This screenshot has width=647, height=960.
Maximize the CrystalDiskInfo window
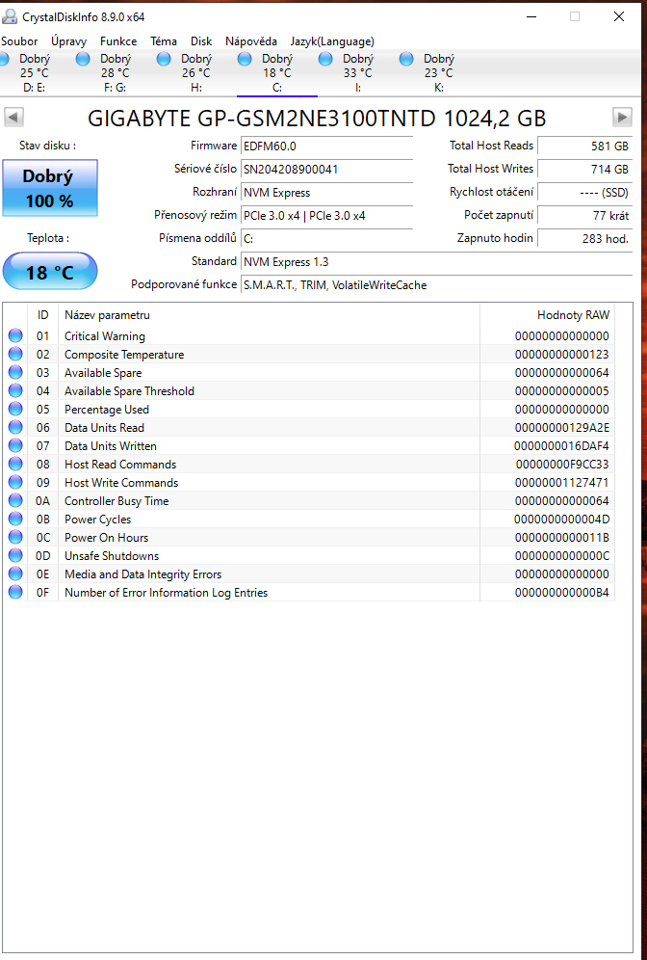575,16
